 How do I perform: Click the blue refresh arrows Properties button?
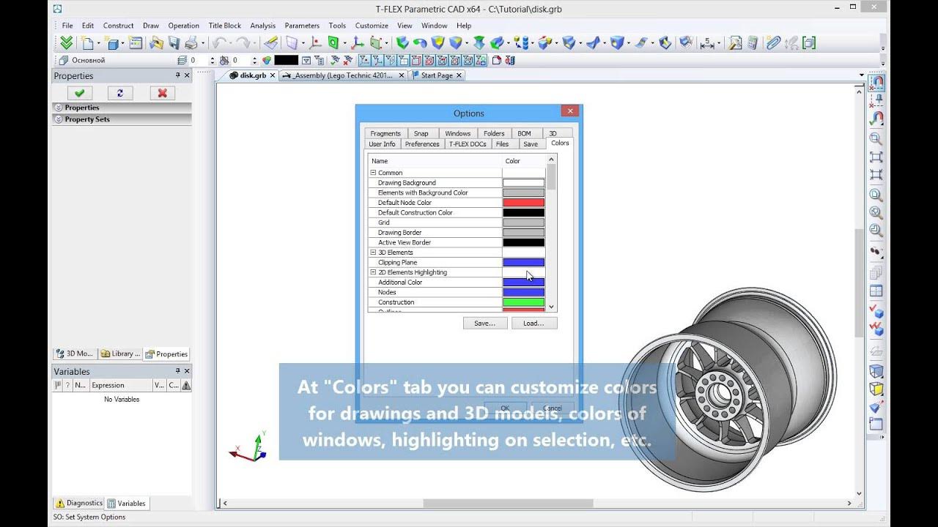(x=120, y=93)
